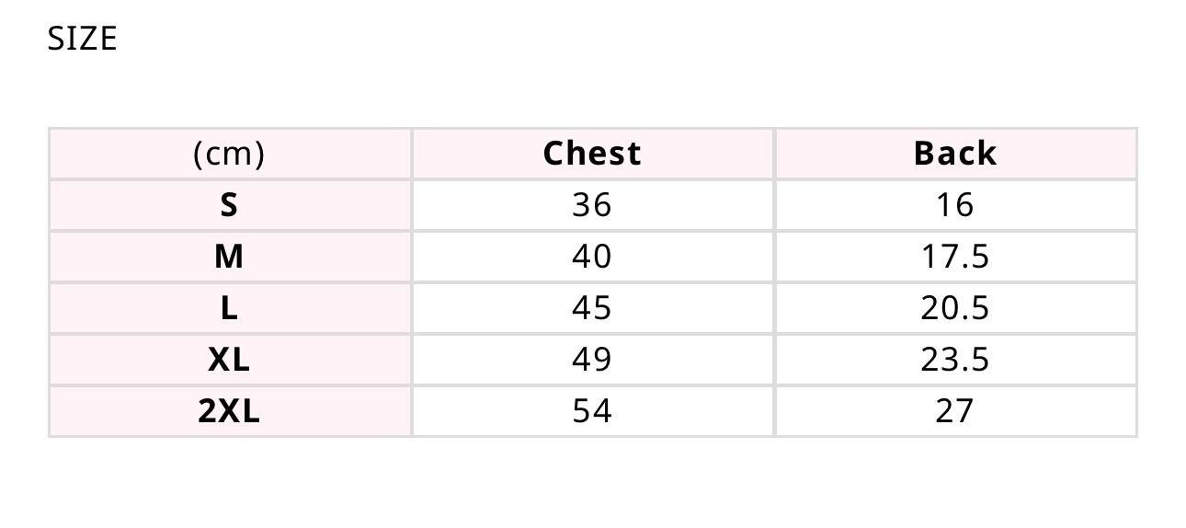The image size is (1186, 528).
Task: Select the L size row label
Action: (x=229, y=308)
